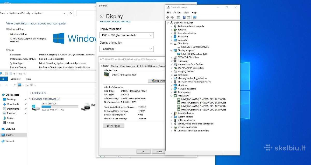The width and height of the screenshot is (311, 165).
Task: Click the show/hide console tree toolbar icon
Action: [178, 17]
